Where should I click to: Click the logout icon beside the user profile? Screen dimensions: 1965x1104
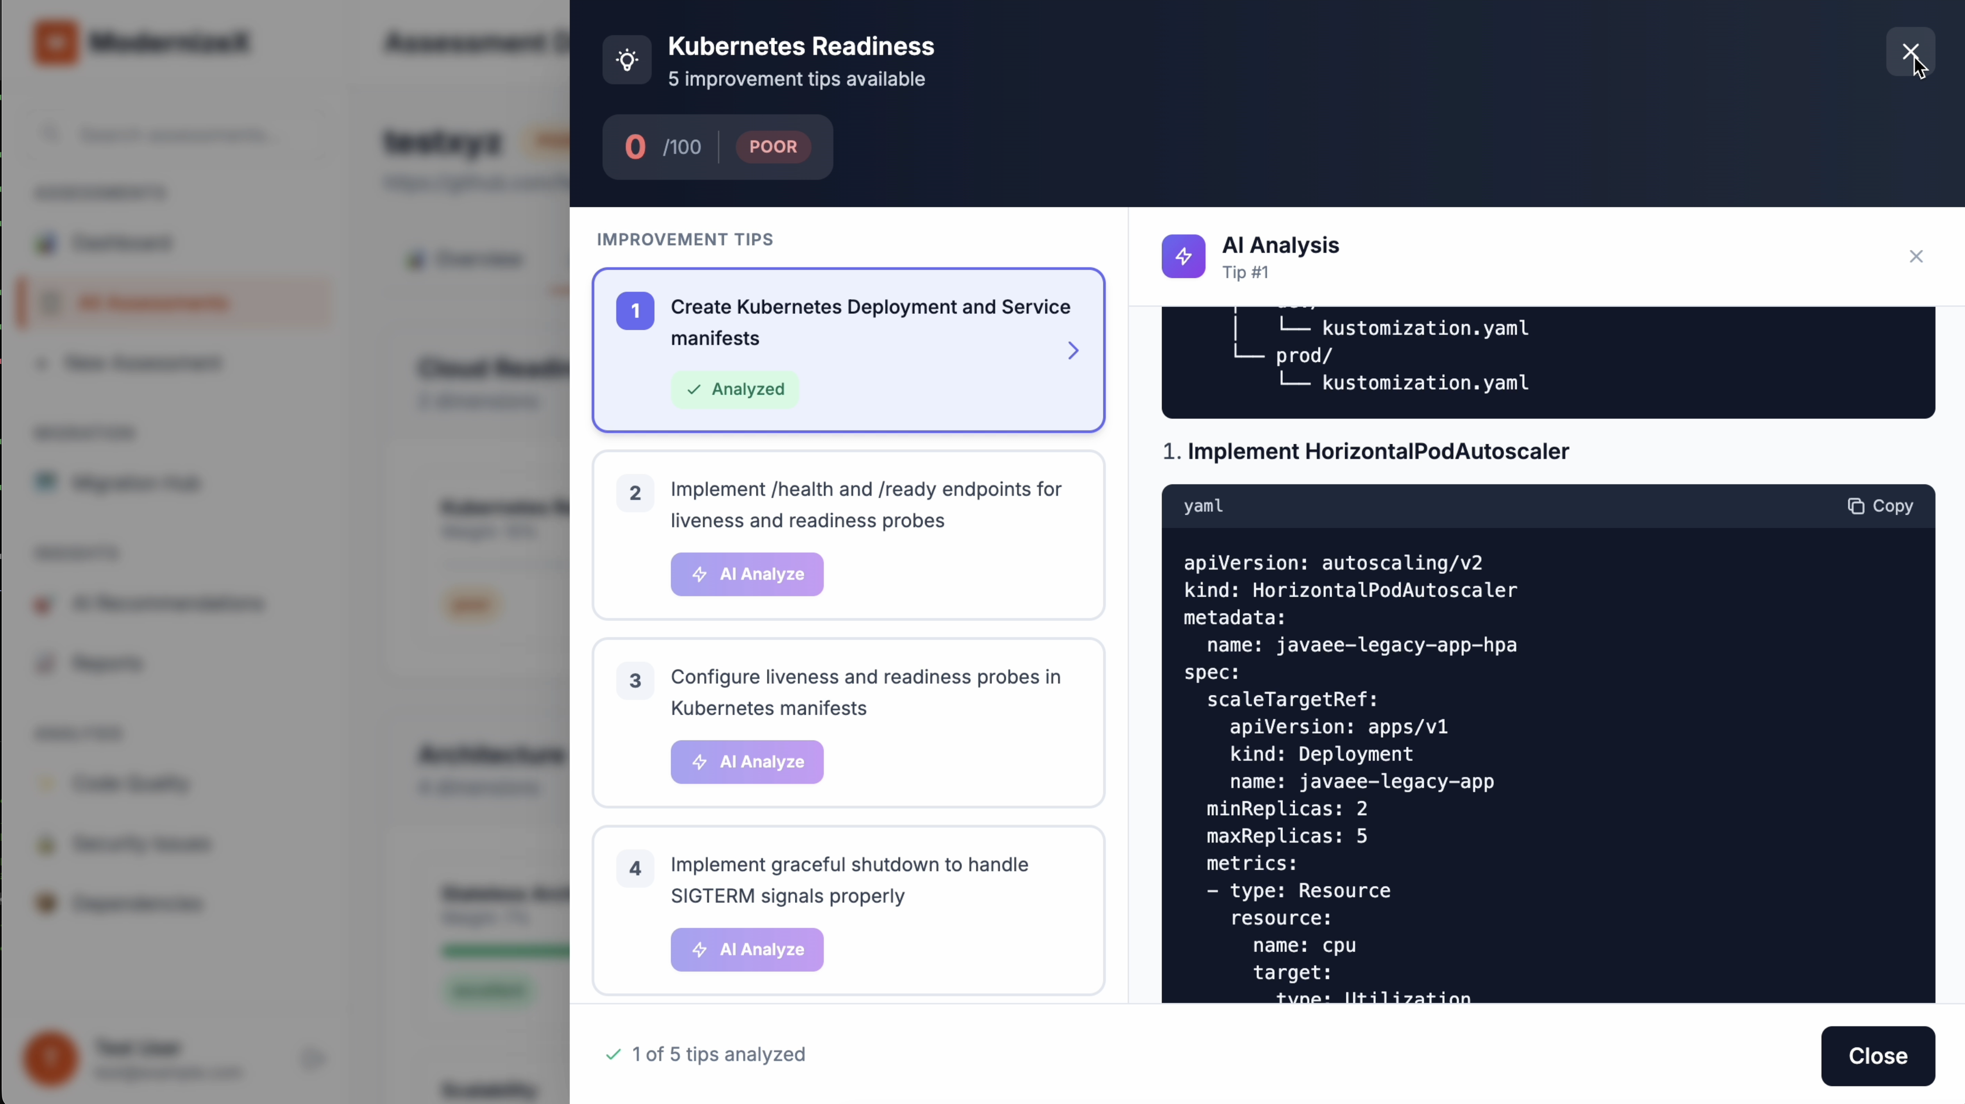312,1059
